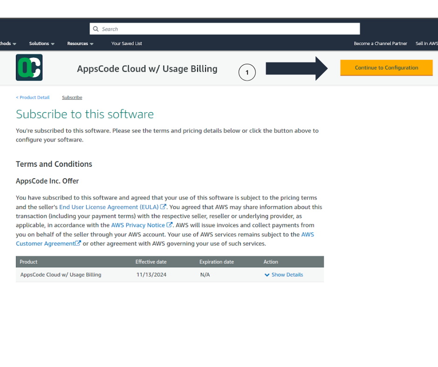Open the Sell in AWS menu item
Image resolution: width=438 pixels, height=367 pixels.
click(x=426, y=44)
